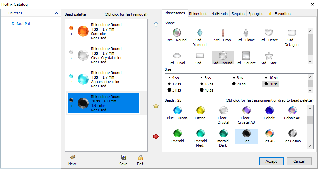Switch to the Spangles tab
Image resolution: width=318 pixels, height=169 pixels.
point(256,14)
